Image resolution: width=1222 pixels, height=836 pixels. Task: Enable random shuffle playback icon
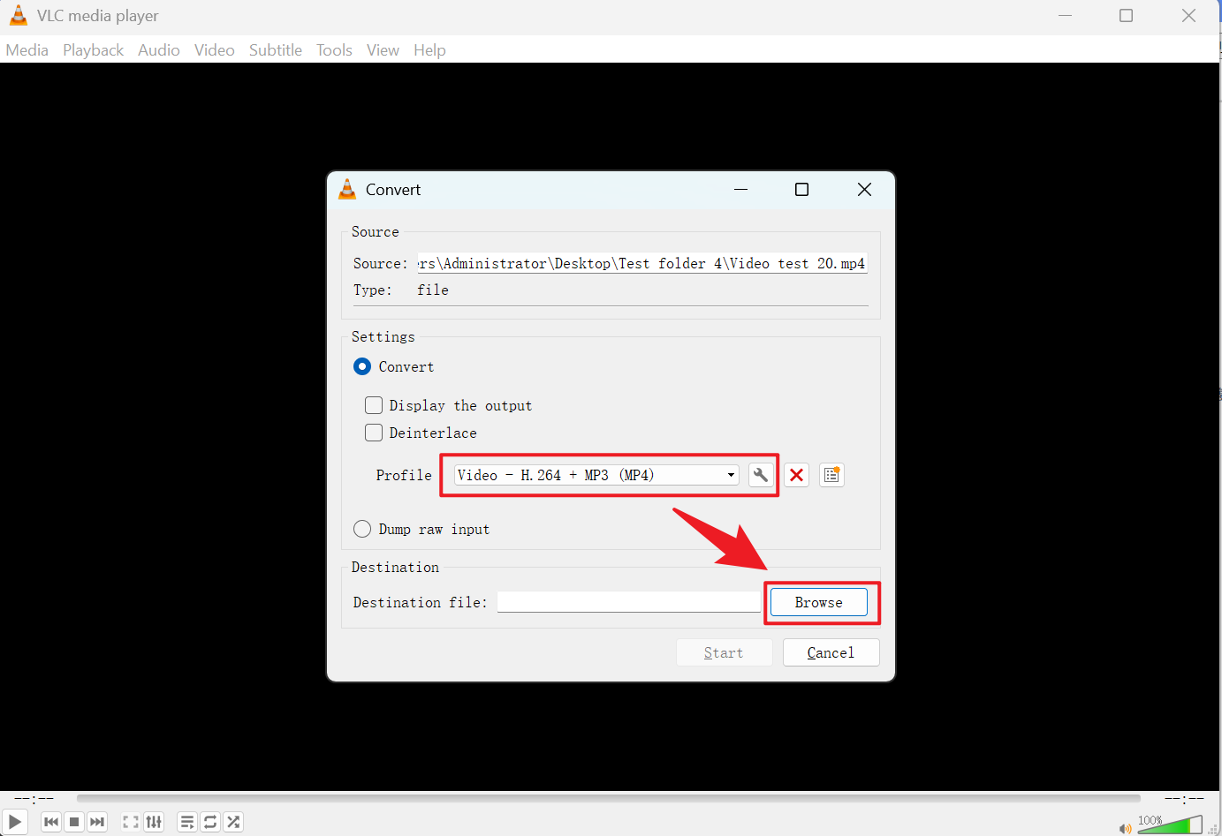click(x=233, y=822)
